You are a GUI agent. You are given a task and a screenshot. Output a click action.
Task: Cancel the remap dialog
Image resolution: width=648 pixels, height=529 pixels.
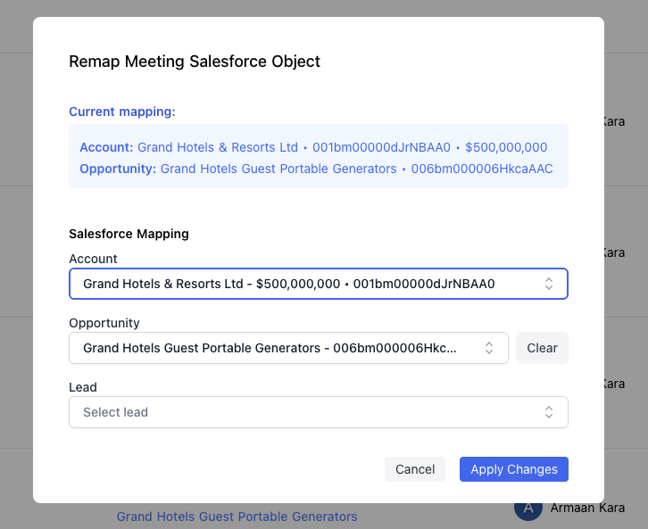[415, 469]
